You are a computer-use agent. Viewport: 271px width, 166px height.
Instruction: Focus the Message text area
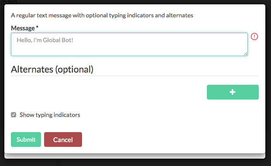pyautogui.click(x=129, y=44)
